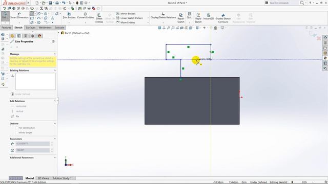328x184 pixels.
Task: Open the Model tab at bottom
Action: [30, 178]
